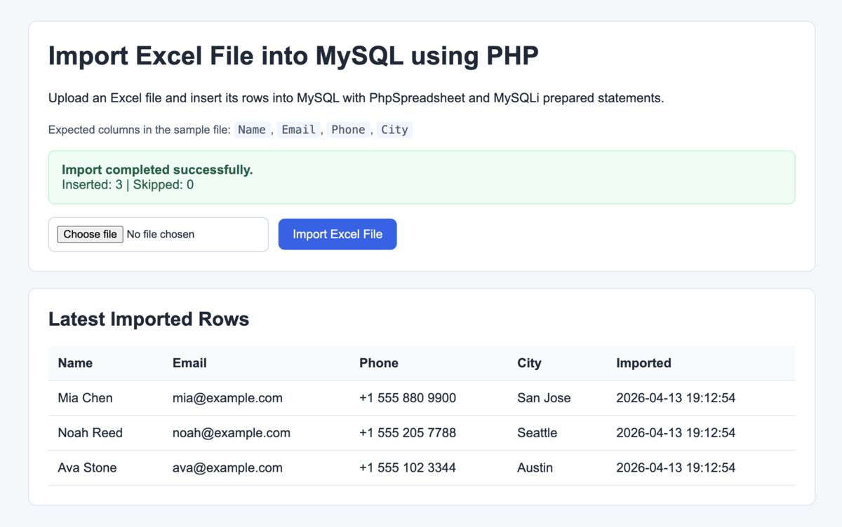Viewport: 842px width, 527px height.
Task: Click the Choose file button
Action: pyautogui.click(x=90, y=234)
